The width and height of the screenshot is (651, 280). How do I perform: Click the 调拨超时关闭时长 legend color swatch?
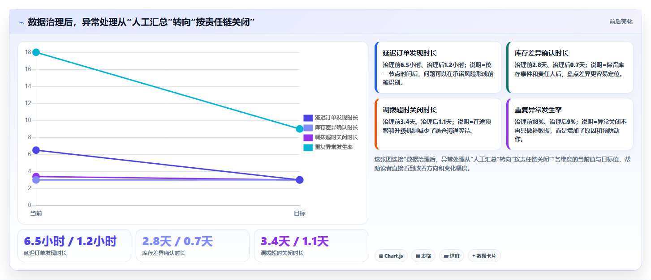coord(308,137)
